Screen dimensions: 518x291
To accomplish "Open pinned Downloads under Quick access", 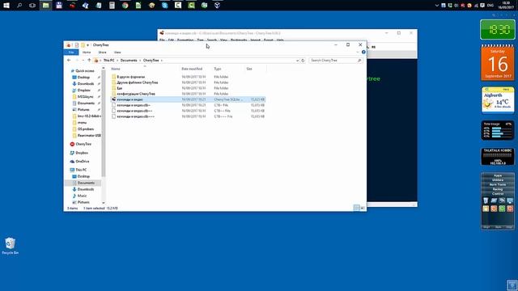I will (x=85, y=84).
